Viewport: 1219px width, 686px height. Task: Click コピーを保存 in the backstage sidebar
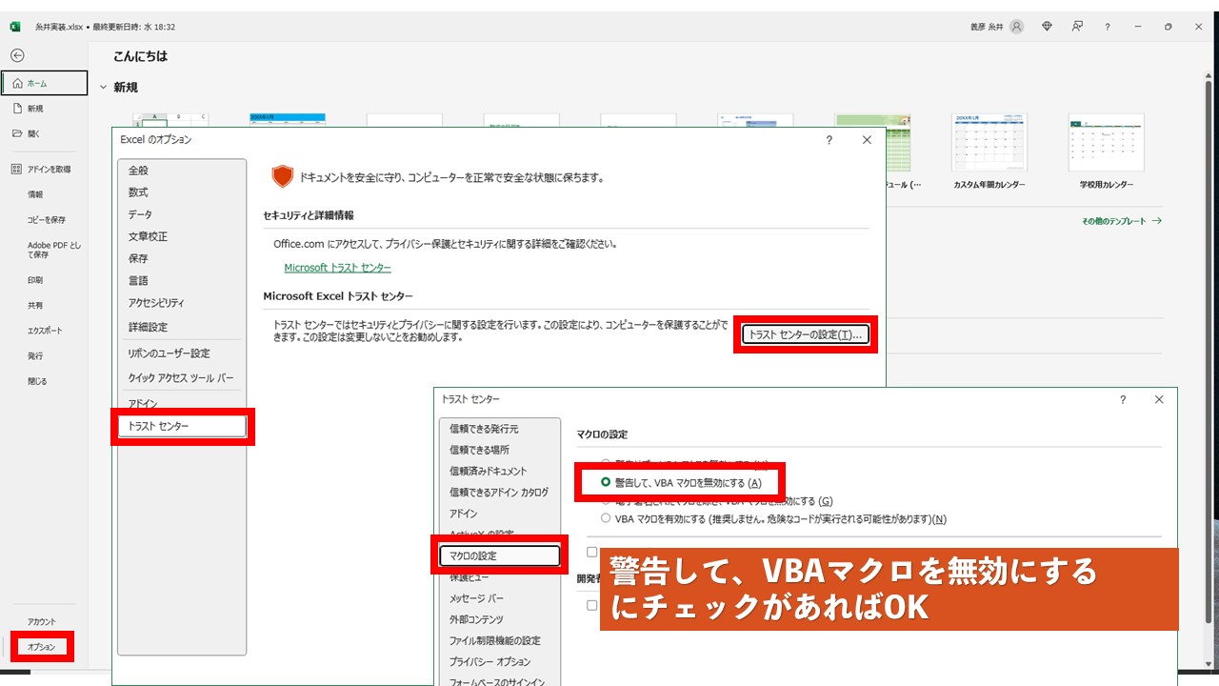(x=47, y=219)
